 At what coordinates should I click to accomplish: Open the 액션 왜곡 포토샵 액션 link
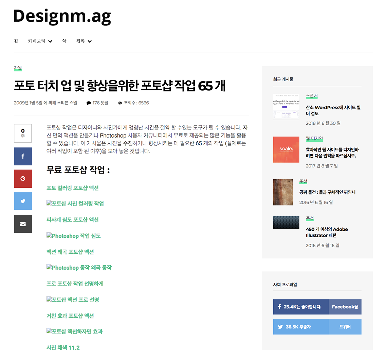coord(70,252)
